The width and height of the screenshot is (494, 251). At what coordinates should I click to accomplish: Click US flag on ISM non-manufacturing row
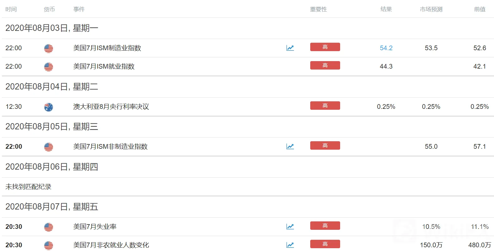(49, 147)
